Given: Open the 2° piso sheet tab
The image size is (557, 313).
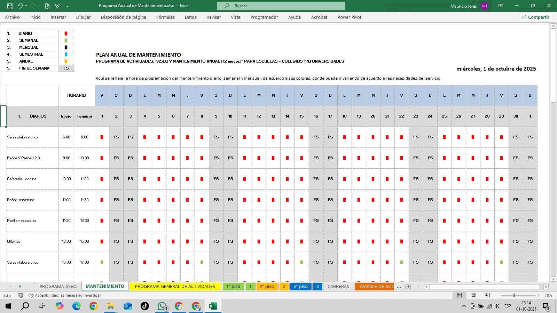Looking at the screenshot, I should coord(267,287).
